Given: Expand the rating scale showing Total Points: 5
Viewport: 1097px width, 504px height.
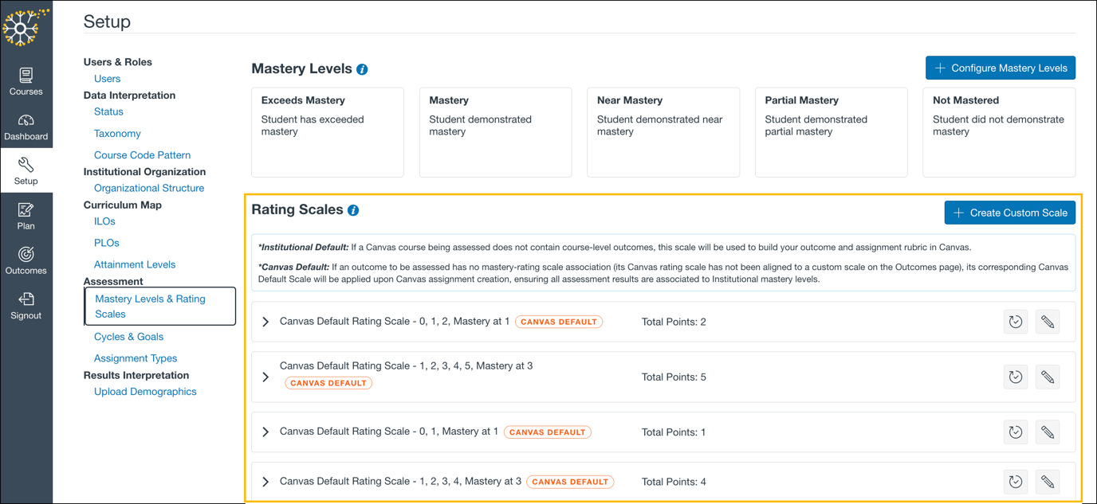Looking at the screenshot, I should pos(265,377).
